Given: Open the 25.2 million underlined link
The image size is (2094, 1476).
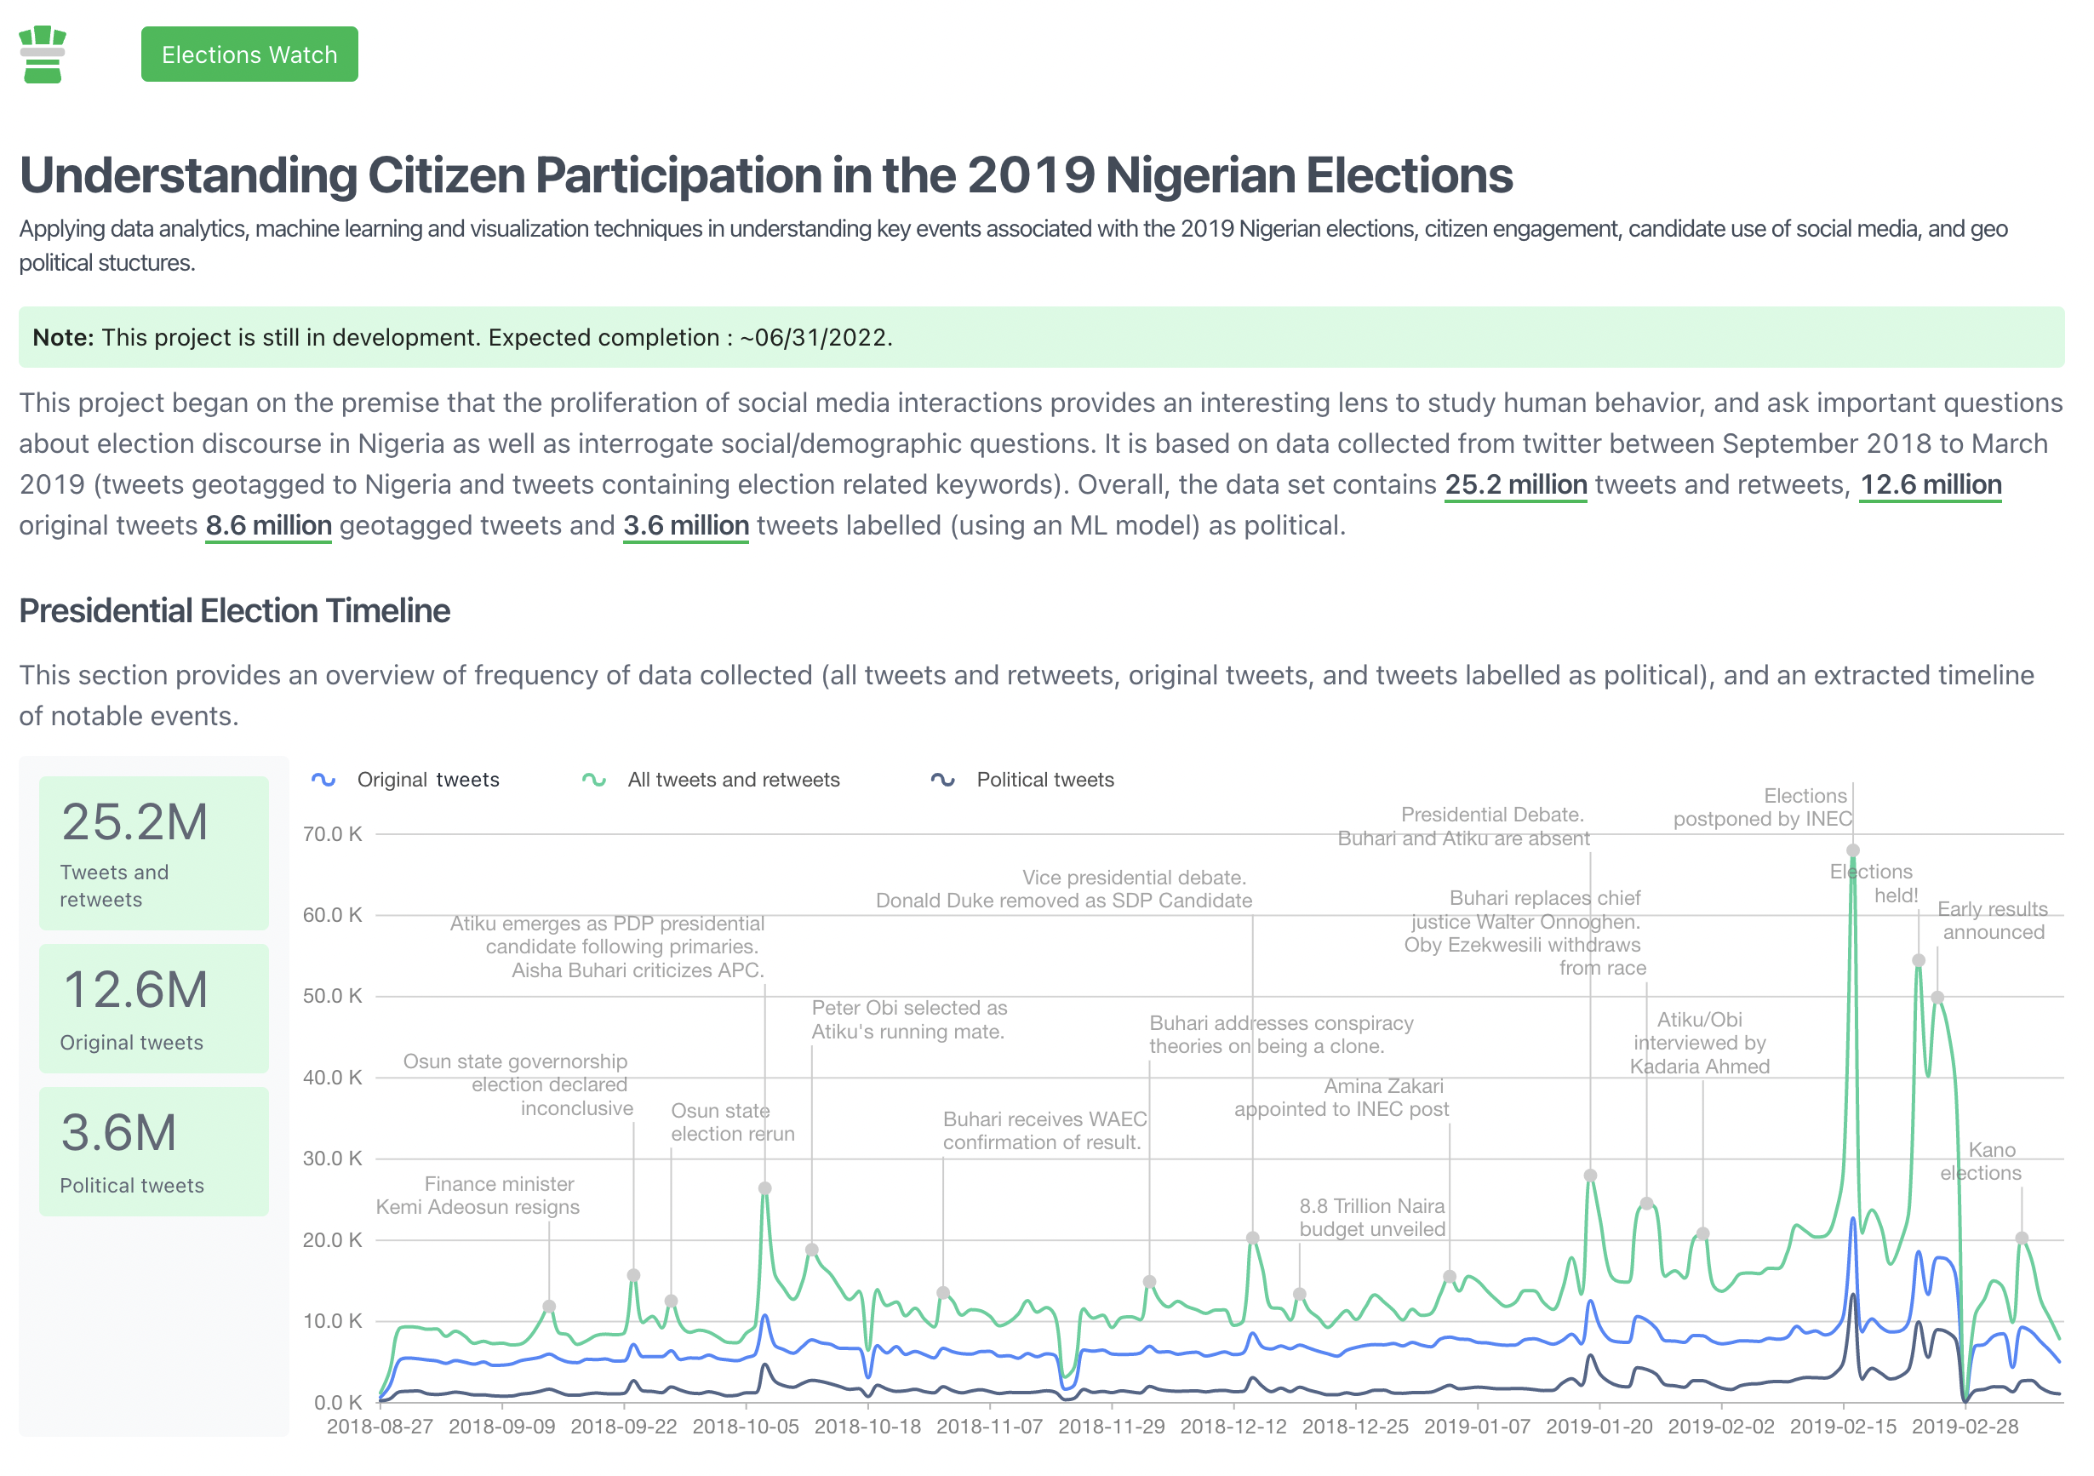Looking at the screenshot, I should (1515, 484).
